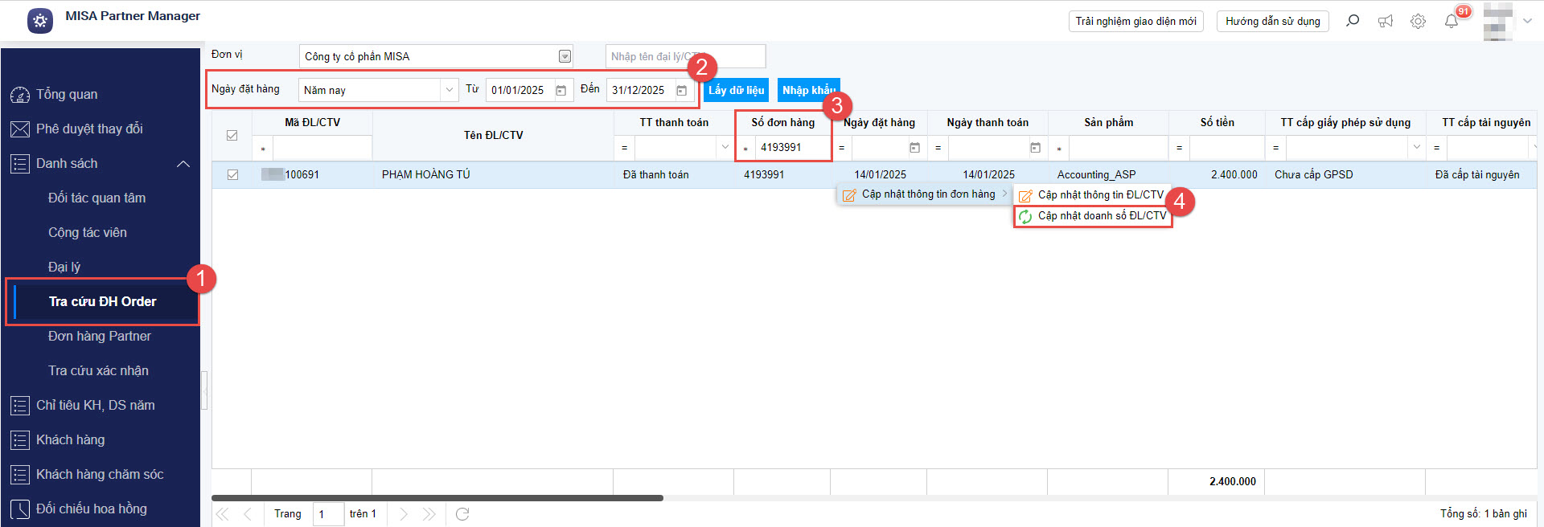Collapse the Danh sách menu section
1544x527 pixels.
coord(183,164)
